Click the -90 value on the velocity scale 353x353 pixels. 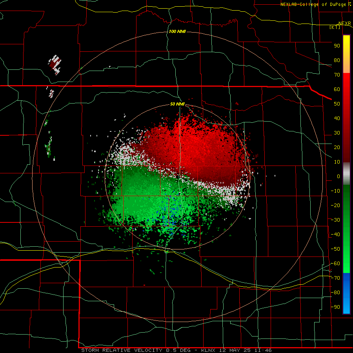[335, 307]
